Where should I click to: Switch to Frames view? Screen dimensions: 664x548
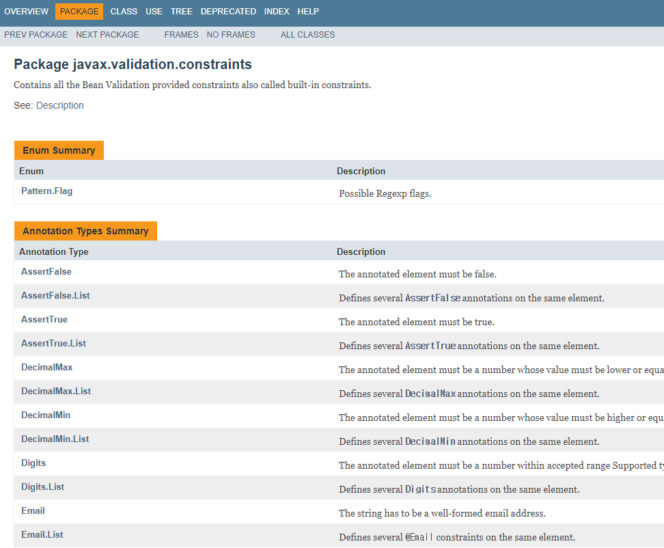(181, 35)
